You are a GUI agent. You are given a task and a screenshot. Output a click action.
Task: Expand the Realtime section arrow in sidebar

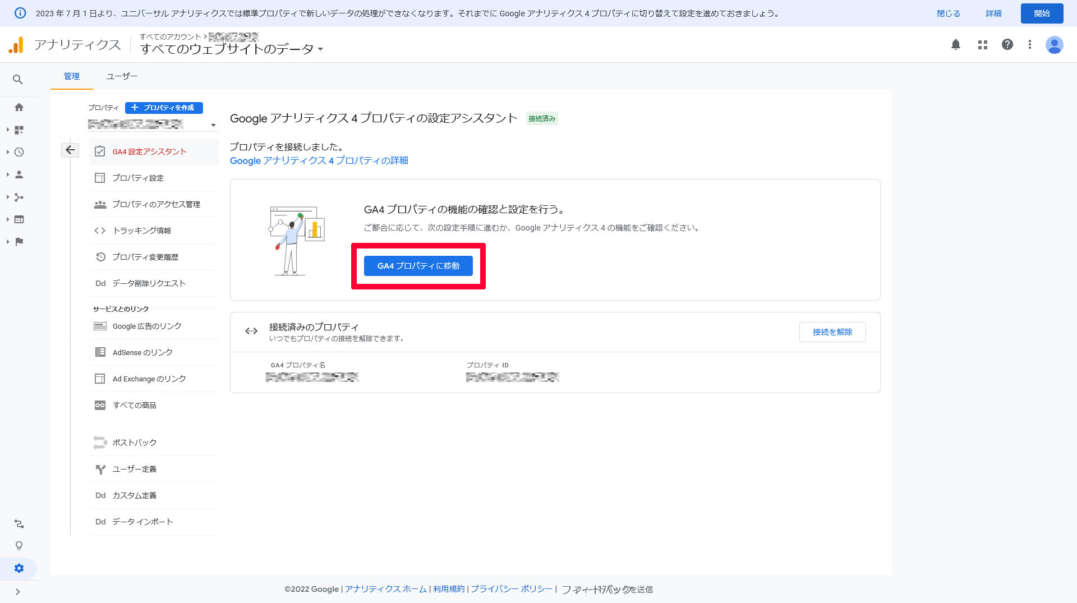point(8,152)
